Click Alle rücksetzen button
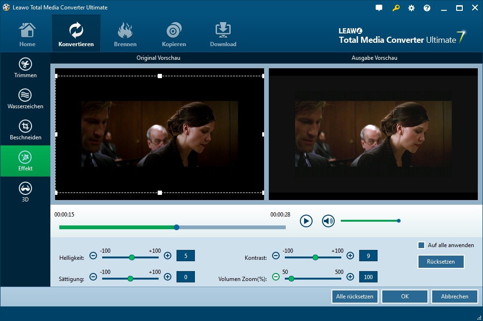The width and height of the screenshot is (483, 321). tap(354, 297)
